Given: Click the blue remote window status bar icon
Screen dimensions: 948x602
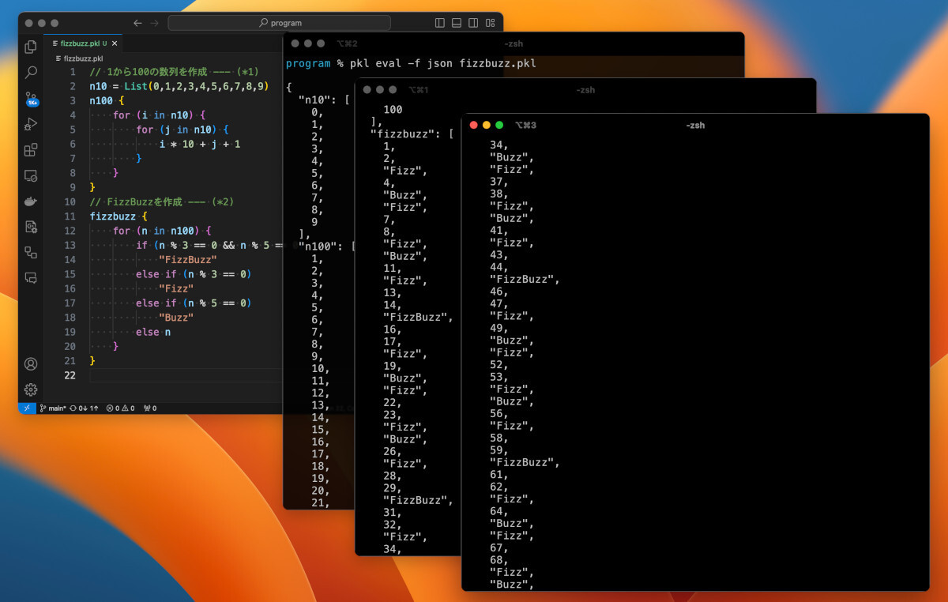Looking at the screenshot, I should click(x=26, y=408).
